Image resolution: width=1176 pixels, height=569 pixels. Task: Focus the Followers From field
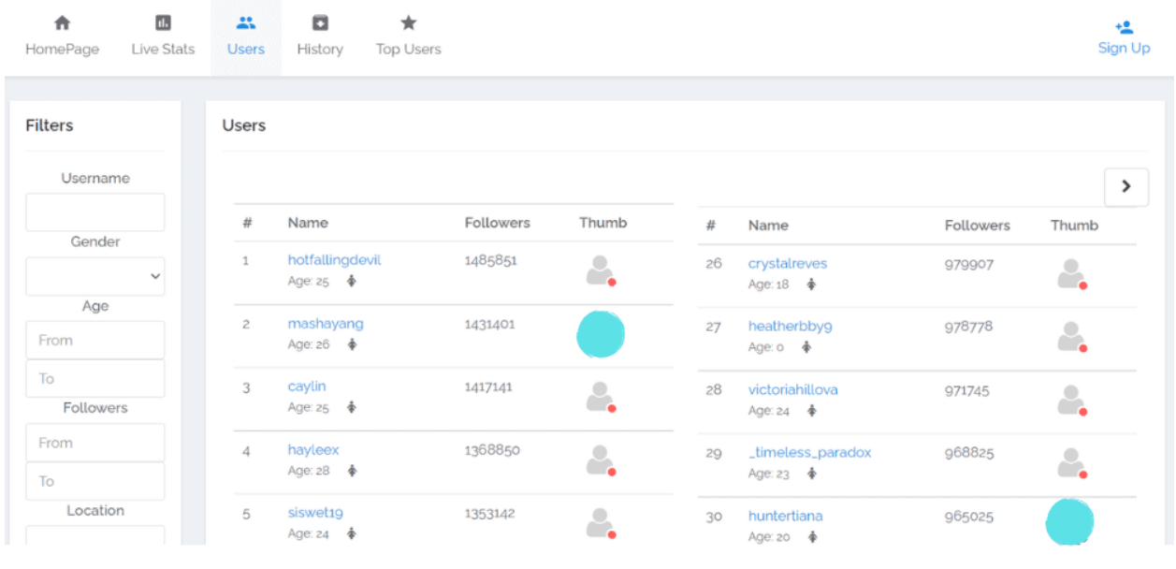[x=95, y=443]
